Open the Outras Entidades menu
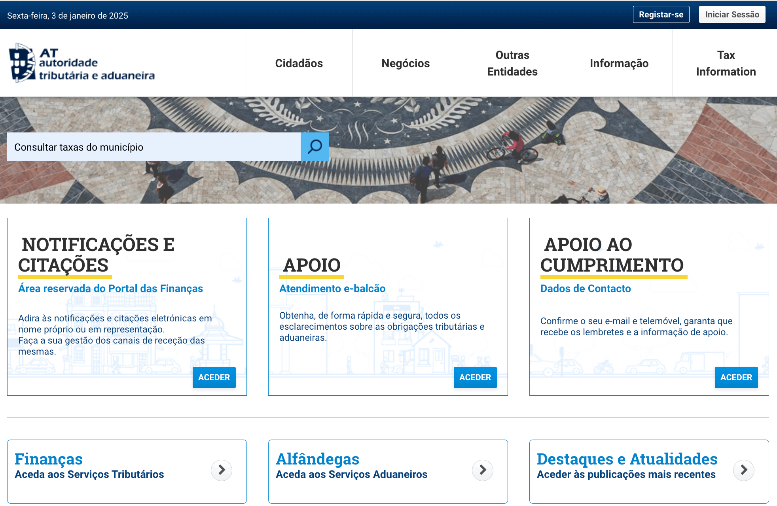Screen dimensions: 777x506 coord(512,63)
